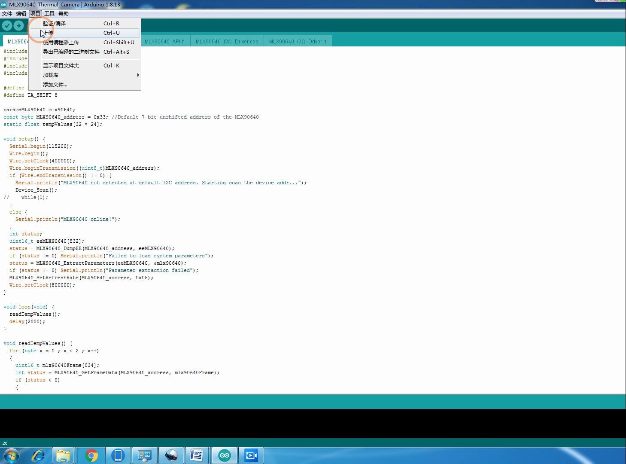
Task: Click the Verify checkmark toolbar icon
Action: 7,26
